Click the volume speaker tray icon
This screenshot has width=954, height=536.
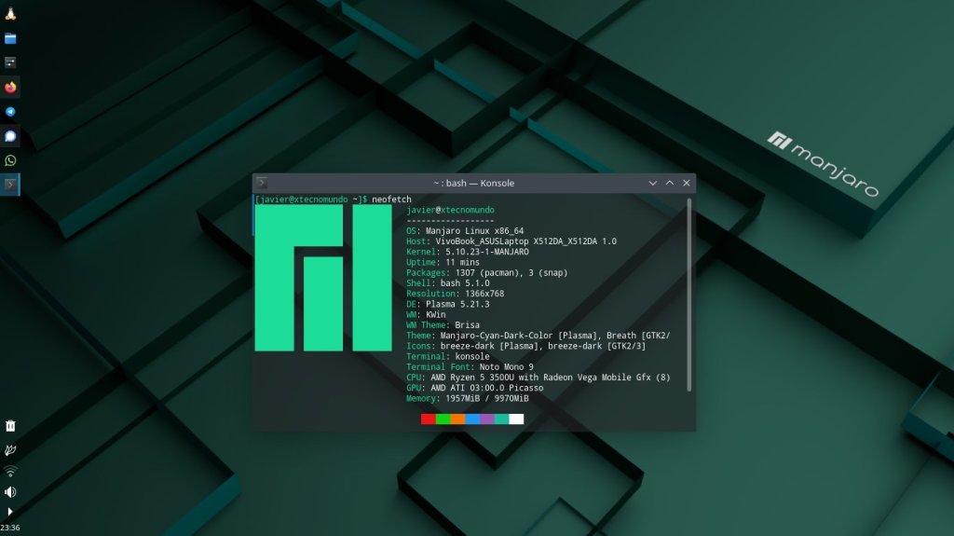coord(10,491)
